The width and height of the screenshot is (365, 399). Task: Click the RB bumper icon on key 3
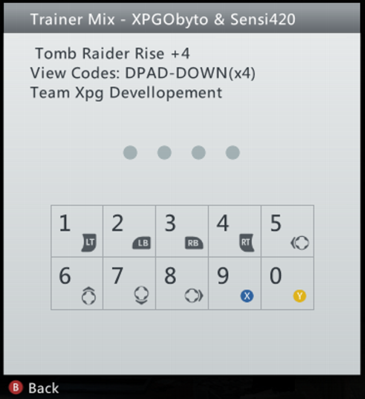click(194, 243)
